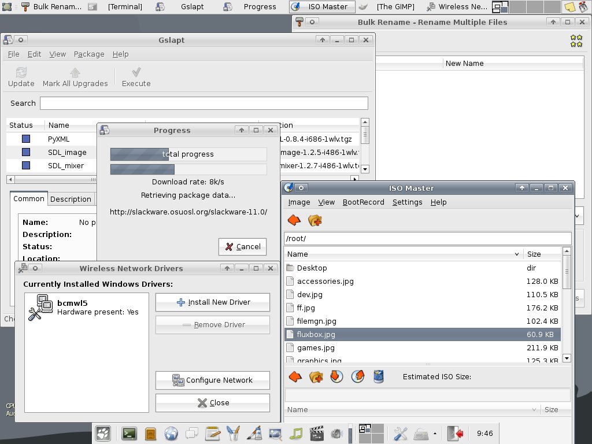Image resolution: width=592 pixels, height=444 pixels.
Task: Click the Gslapt Search input field
Action: [204, 103]
